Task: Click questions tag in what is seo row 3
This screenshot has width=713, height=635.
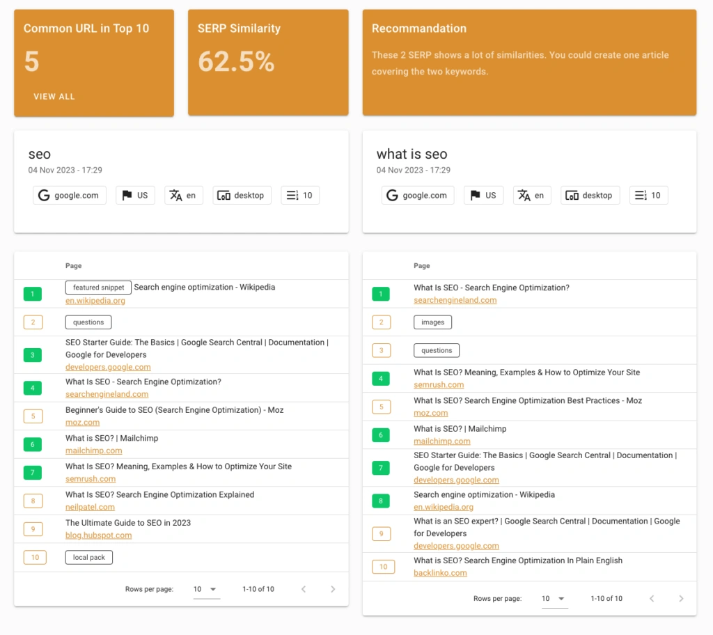Action: (x=437, y=350)
